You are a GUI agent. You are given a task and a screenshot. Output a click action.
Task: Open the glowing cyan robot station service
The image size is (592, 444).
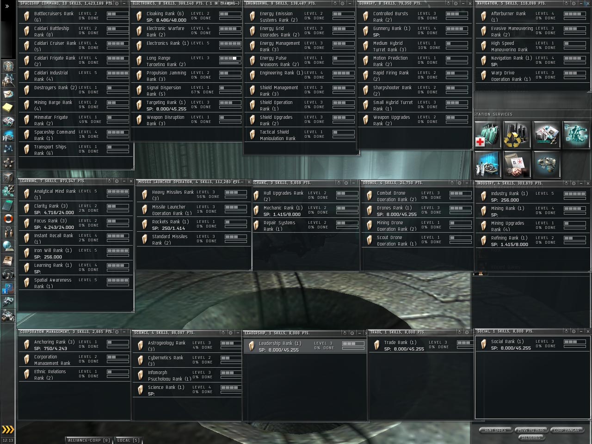point(576,135)
